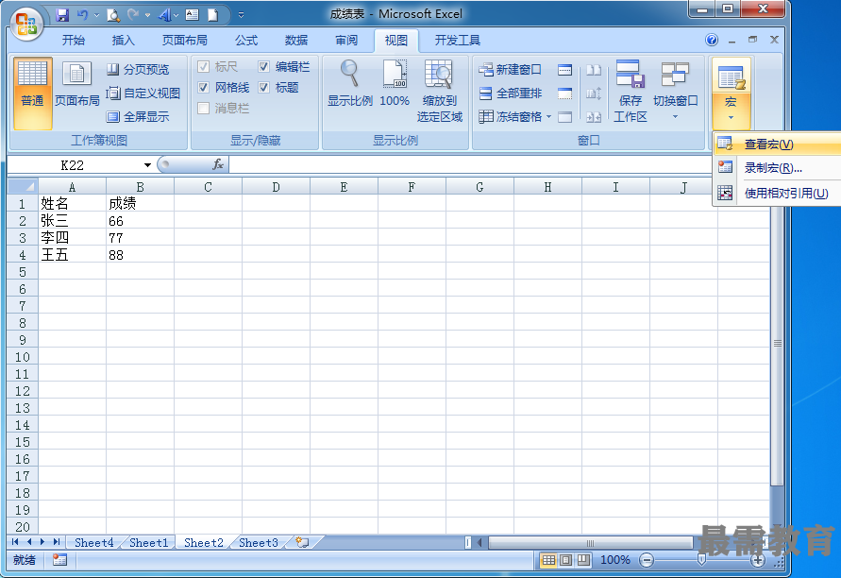Viewport: 841px width, 578px height.
Task: Open the Home (开始) tab
Action: [74, 41]
